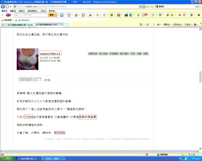Screen dimensions: 202x161
Task: Open the recent pages dropdown beside Forward
Action: coord(11,7)
